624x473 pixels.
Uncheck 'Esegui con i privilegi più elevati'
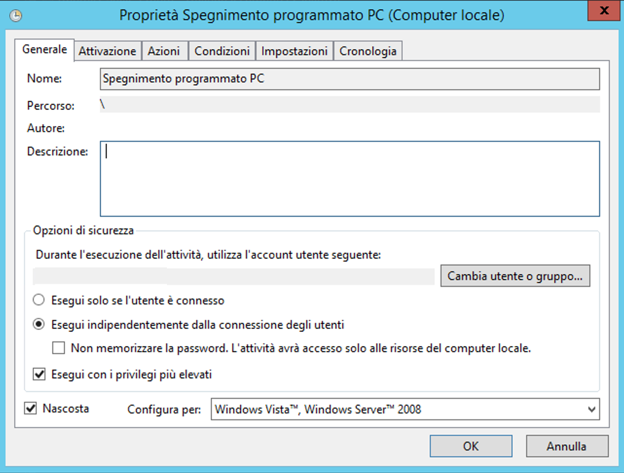pos(39,374)
